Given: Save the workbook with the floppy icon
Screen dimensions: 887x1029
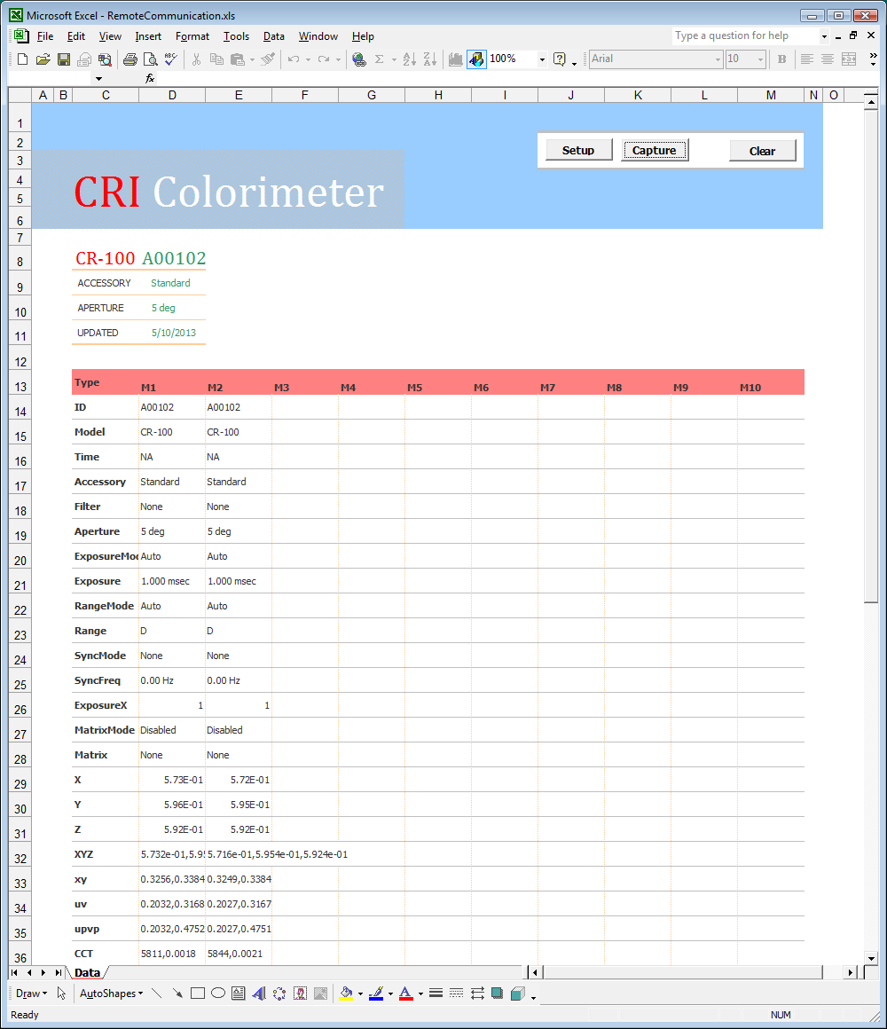Looking at the screenshot, I should [x=64, y=59].
